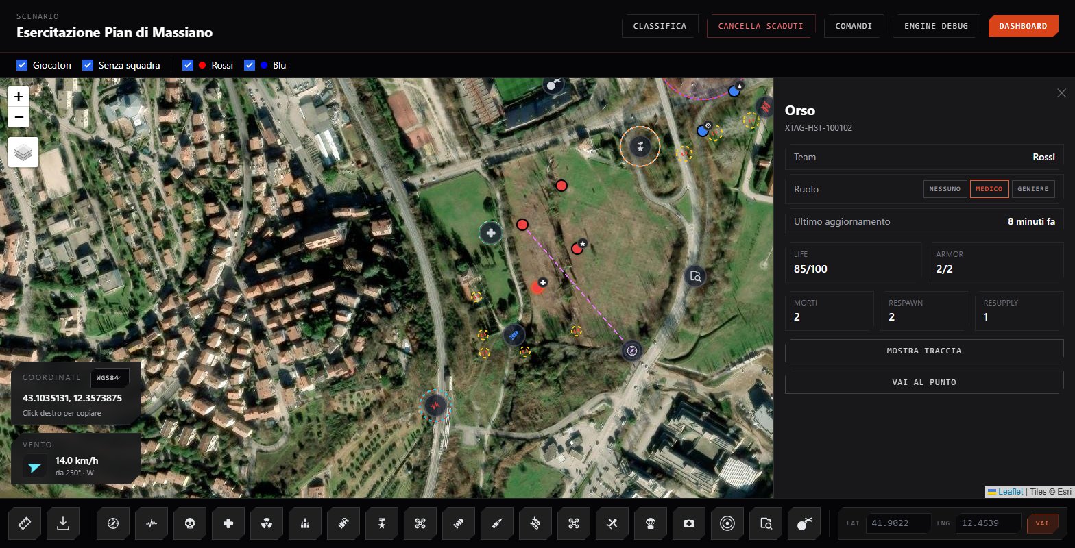Click the heartbeat marker on the map
1075x548 pixels.
[x=435, y=406]
